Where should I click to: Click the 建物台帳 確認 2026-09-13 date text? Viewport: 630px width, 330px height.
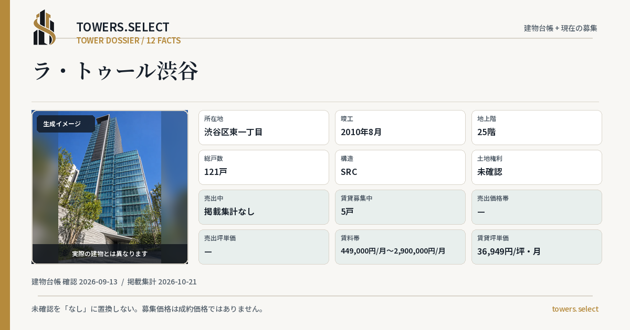75,282
